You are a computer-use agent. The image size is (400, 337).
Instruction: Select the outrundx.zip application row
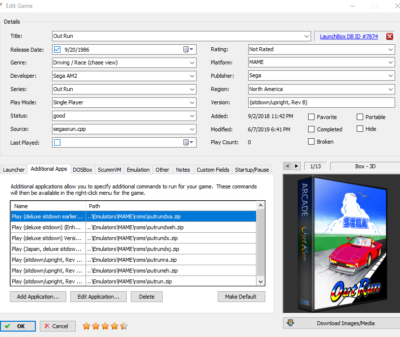(134, 238)
